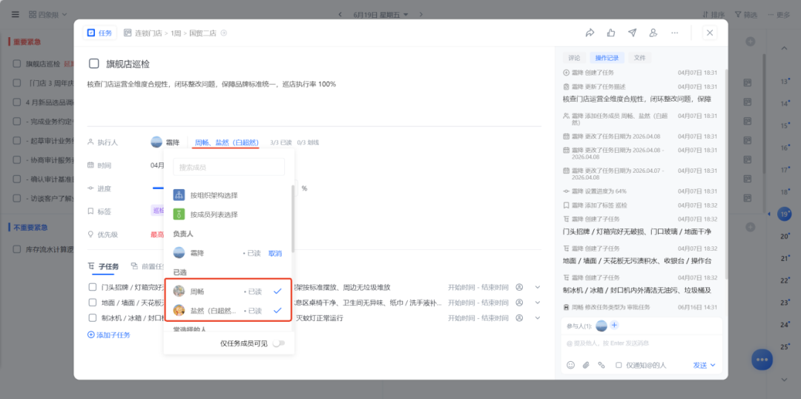Click the 搜索成员 search field
801x399 pixels.
click(x=229, y=167)
